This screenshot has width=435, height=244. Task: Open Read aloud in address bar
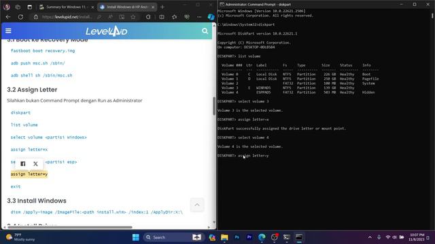click(x=110, y=17)
